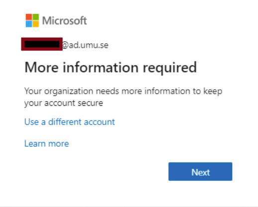
Task: Click the word 'account' in the blue link
Action: click(x=99, y=122)
